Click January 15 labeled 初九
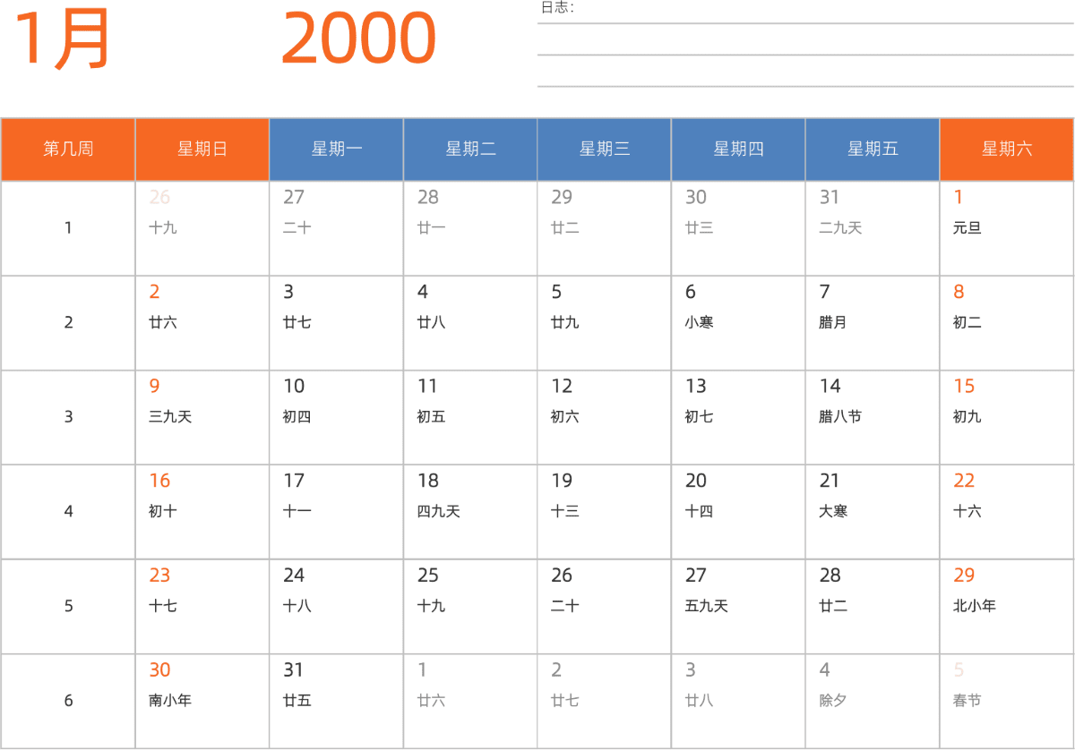Screen dimensions: 1075x750 1007,417
